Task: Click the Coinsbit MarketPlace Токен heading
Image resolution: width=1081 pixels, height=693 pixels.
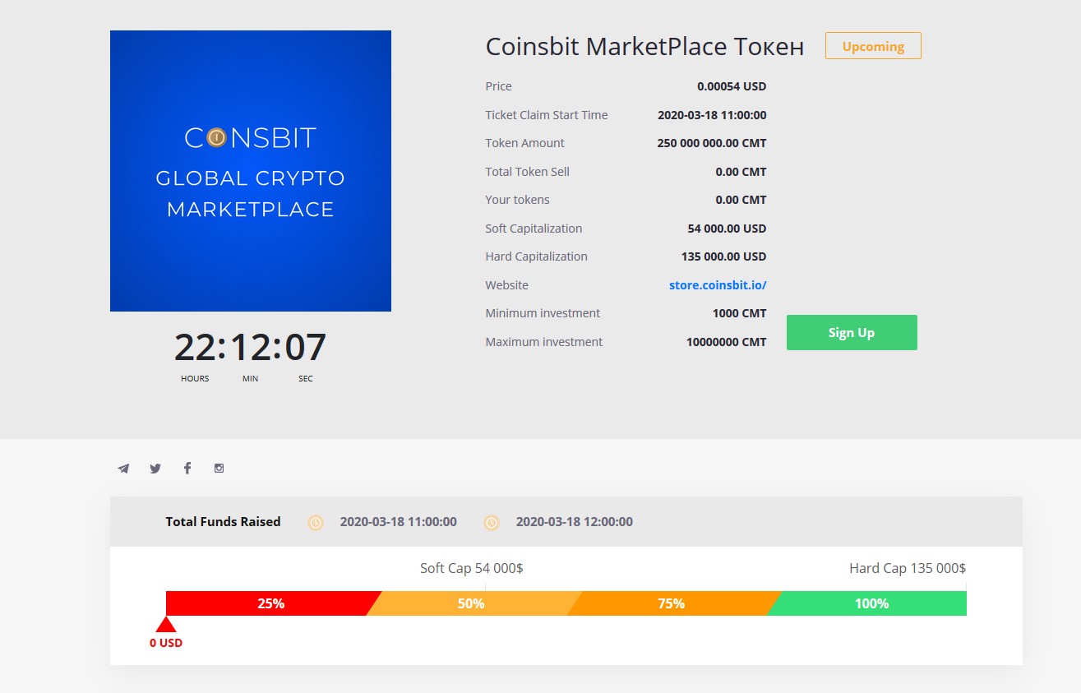Action: point(644,47)
